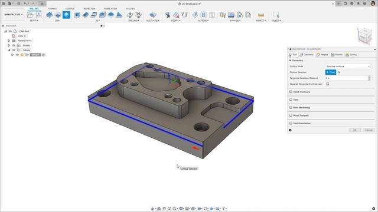
Task: Open the help question mark icon
Action: coord(365,4)
